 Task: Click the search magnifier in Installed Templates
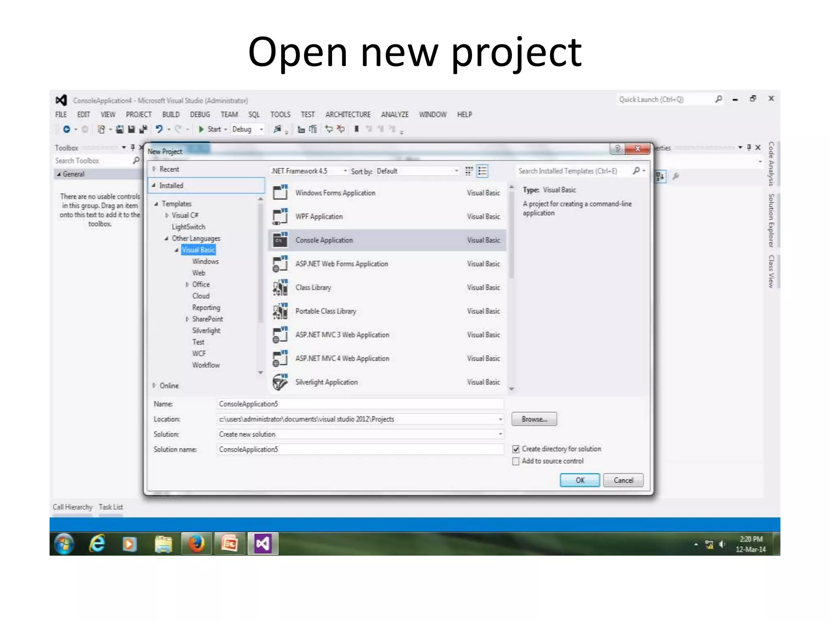637,171
